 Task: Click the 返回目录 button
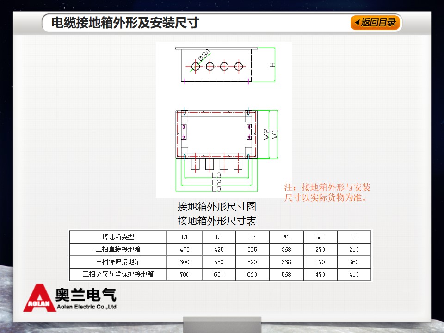(x=376, y=22)
